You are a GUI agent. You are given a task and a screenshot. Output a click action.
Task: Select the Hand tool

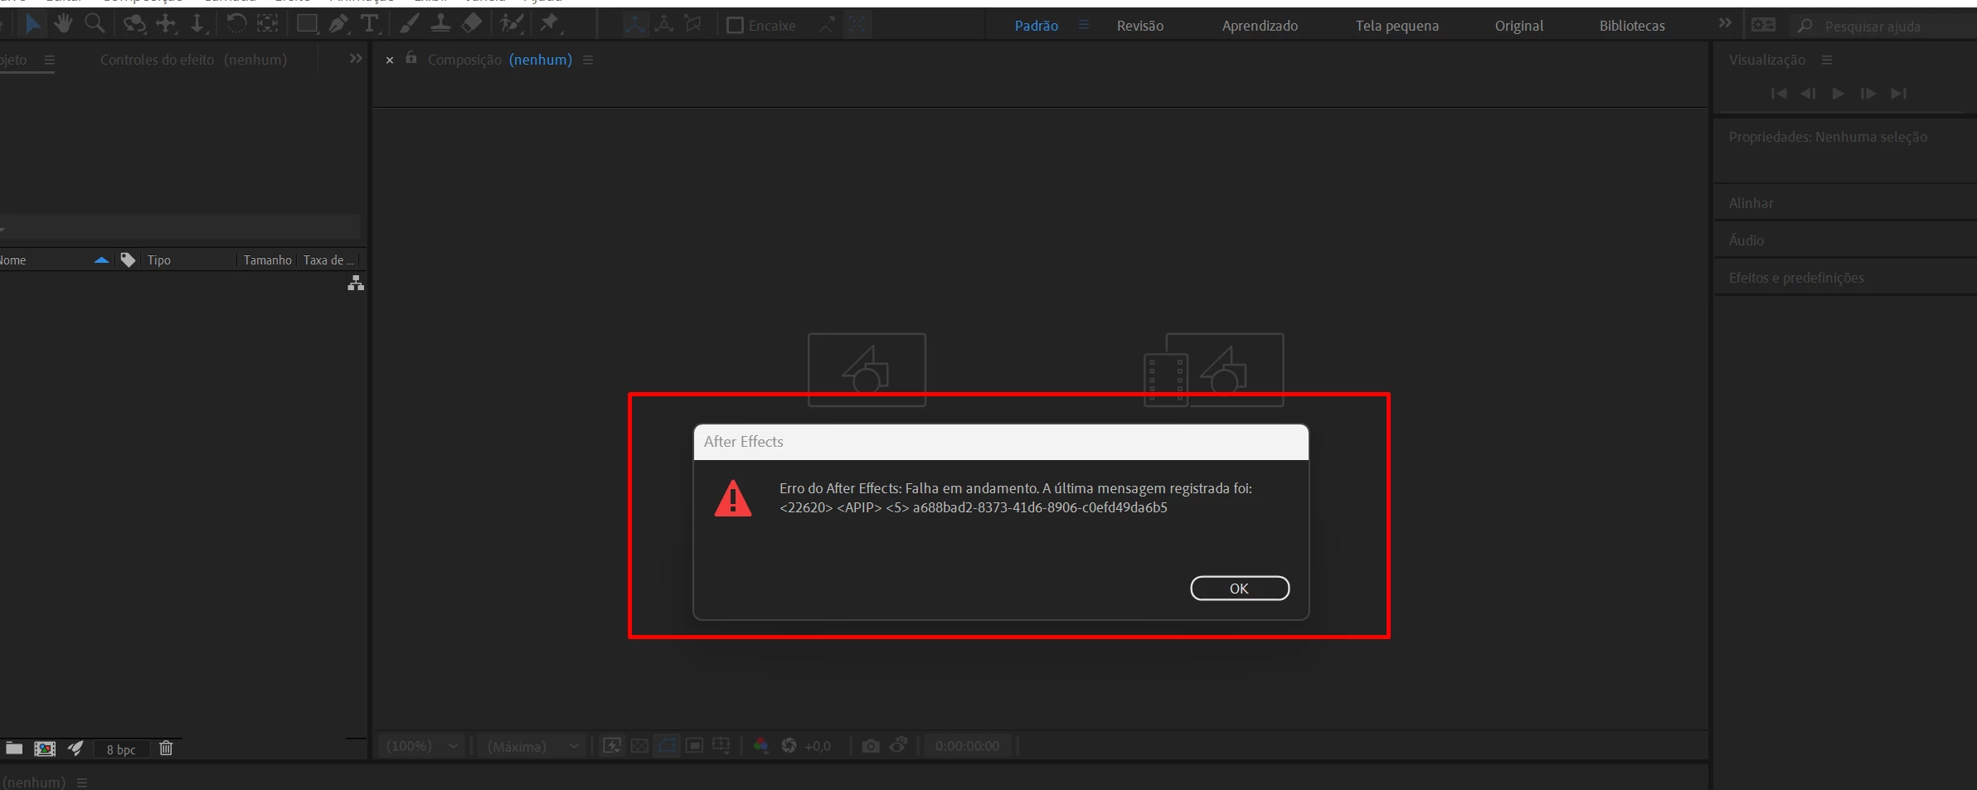(x=63, y=24)
